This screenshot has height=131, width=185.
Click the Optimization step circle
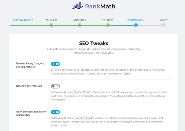tap(136, 25)
